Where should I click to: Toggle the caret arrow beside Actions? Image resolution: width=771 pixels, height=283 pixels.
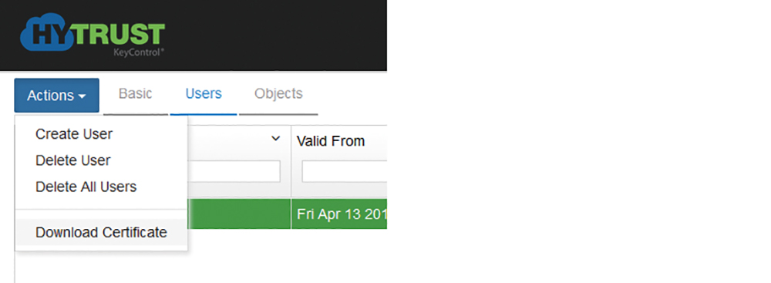point(82,96)
